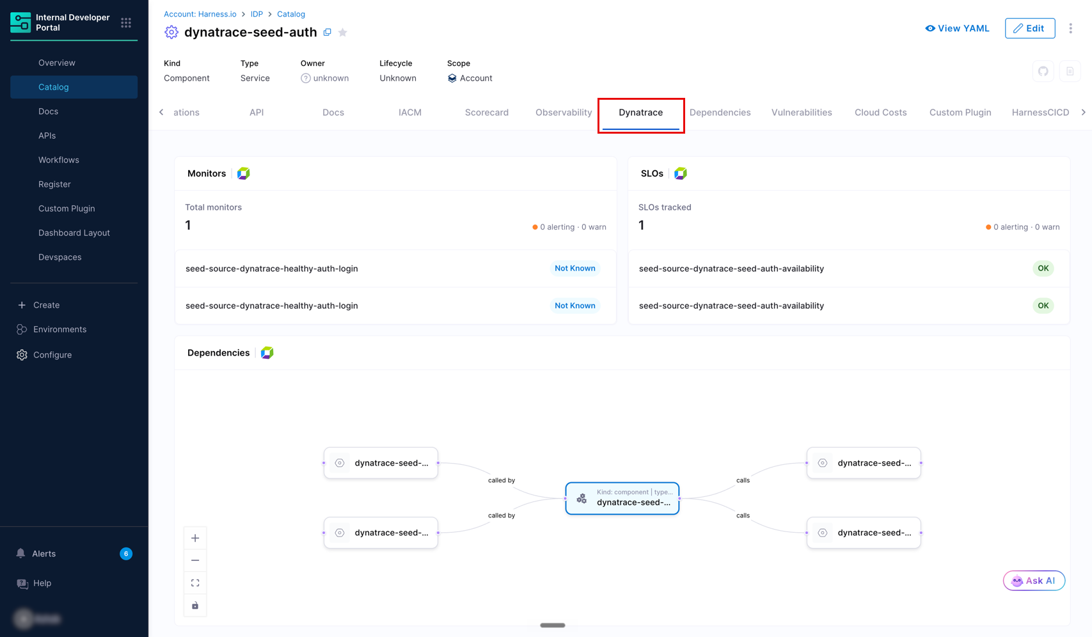The image size is (1092, 637).
Task: Open the vertical three-dot options menu
Action: coord(1070,28)
